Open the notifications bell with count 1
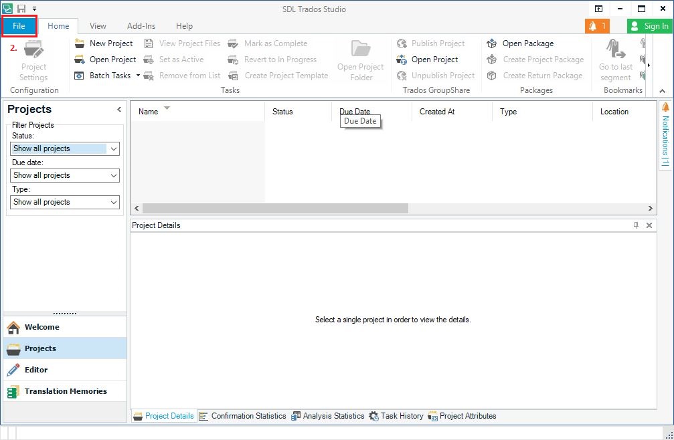The height and width of the screenshot is (440, 674). point(597,26)
